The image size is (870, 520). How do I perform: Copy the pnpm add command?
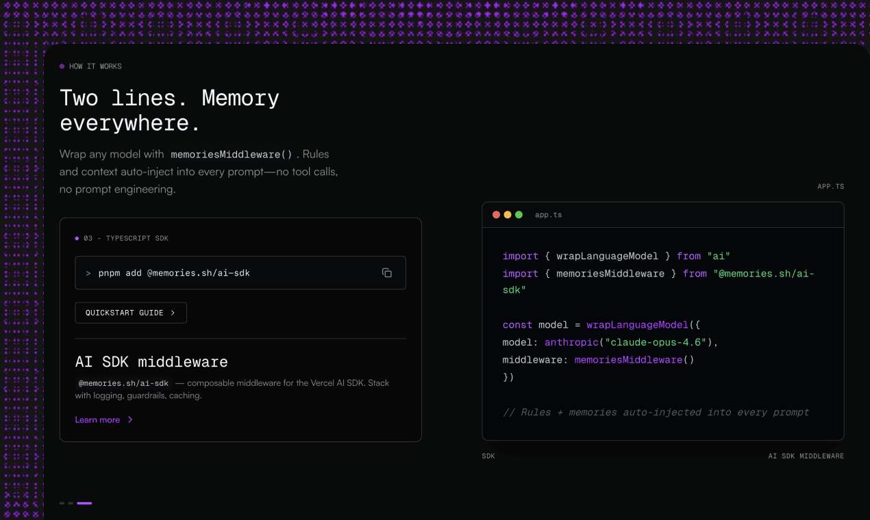pyautogui.click(x=387, y=272)
